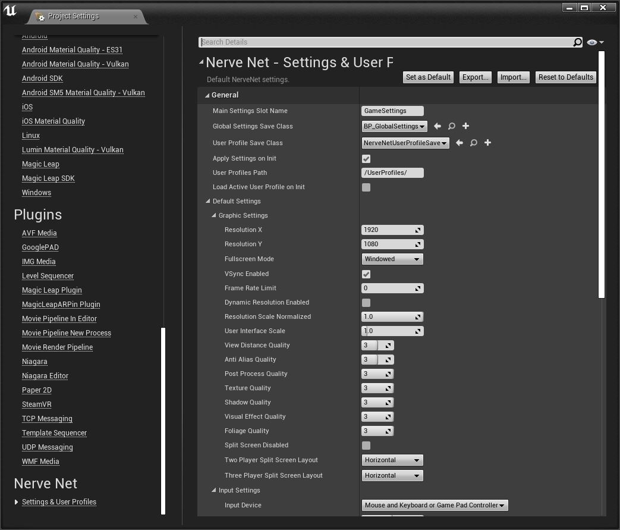Use selected asset arrow for User Profile Save Class
The image size is (620, 530).
coord(460,143)
